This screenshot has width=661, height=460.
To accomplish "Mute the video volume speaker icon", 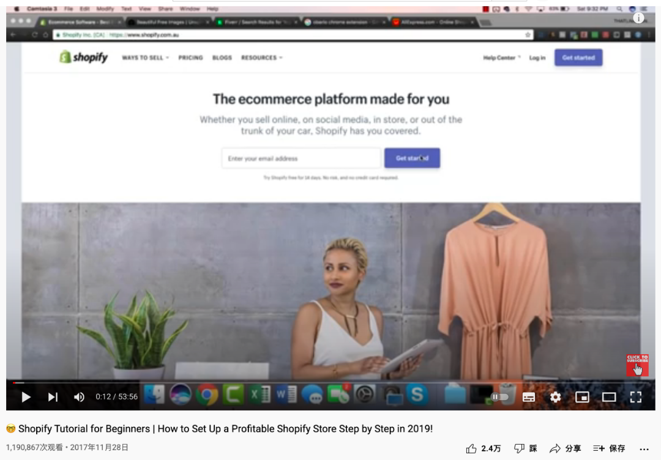I will tap(79, 397).
